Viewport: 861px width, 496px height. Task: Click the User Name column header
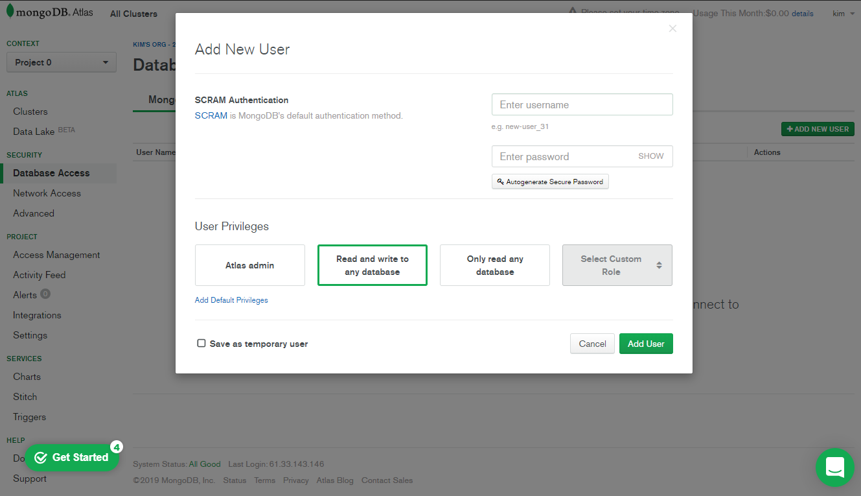[155, 152]
